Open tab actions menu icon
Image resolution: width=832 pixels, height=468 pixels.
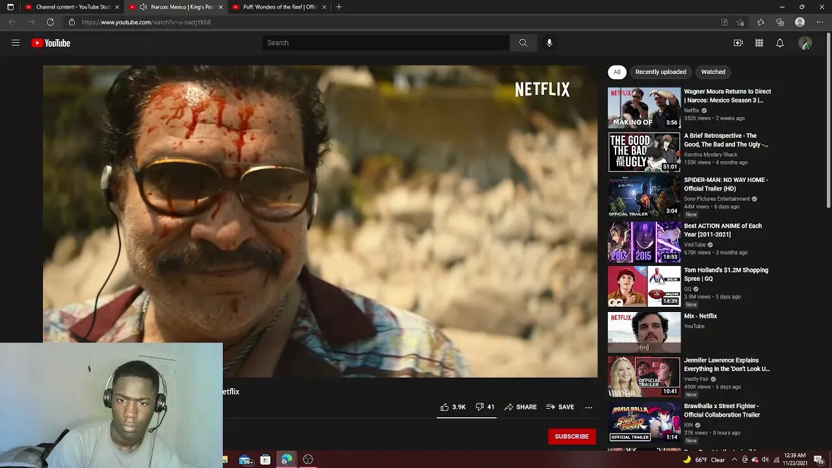10,7
